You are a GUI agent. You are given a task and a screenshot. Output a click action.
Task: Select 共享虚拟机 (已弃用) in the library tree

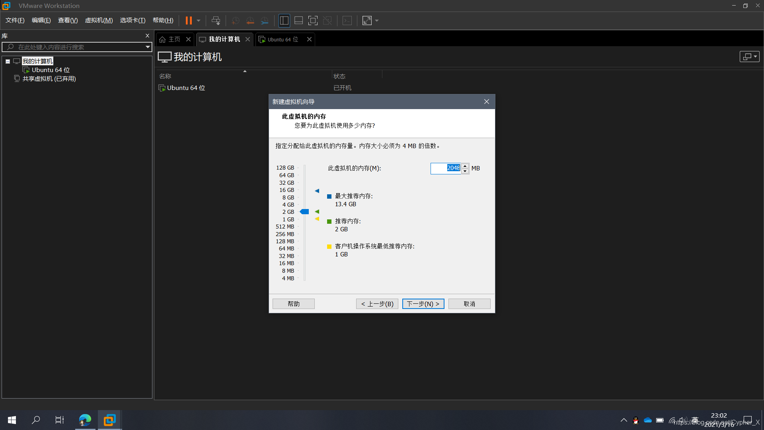[x=49, y=79]
